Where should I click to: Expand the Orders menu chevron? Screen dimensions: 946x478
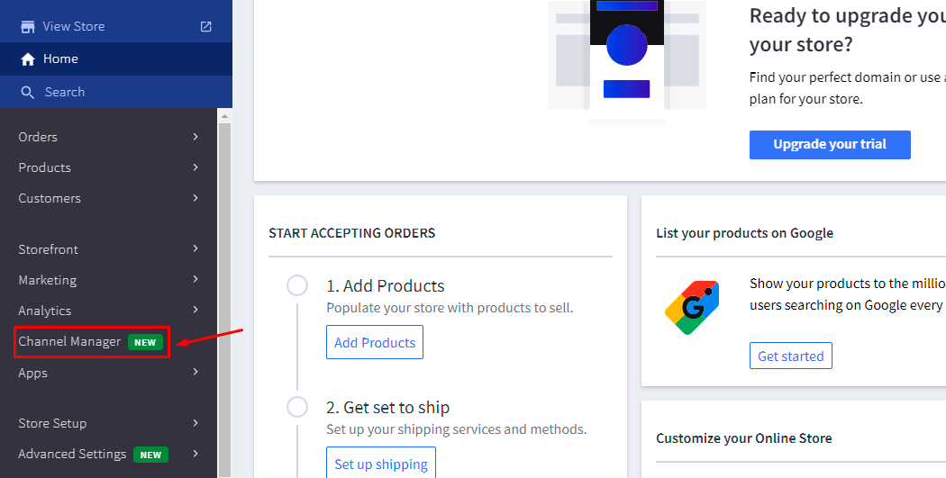point(196,137)
